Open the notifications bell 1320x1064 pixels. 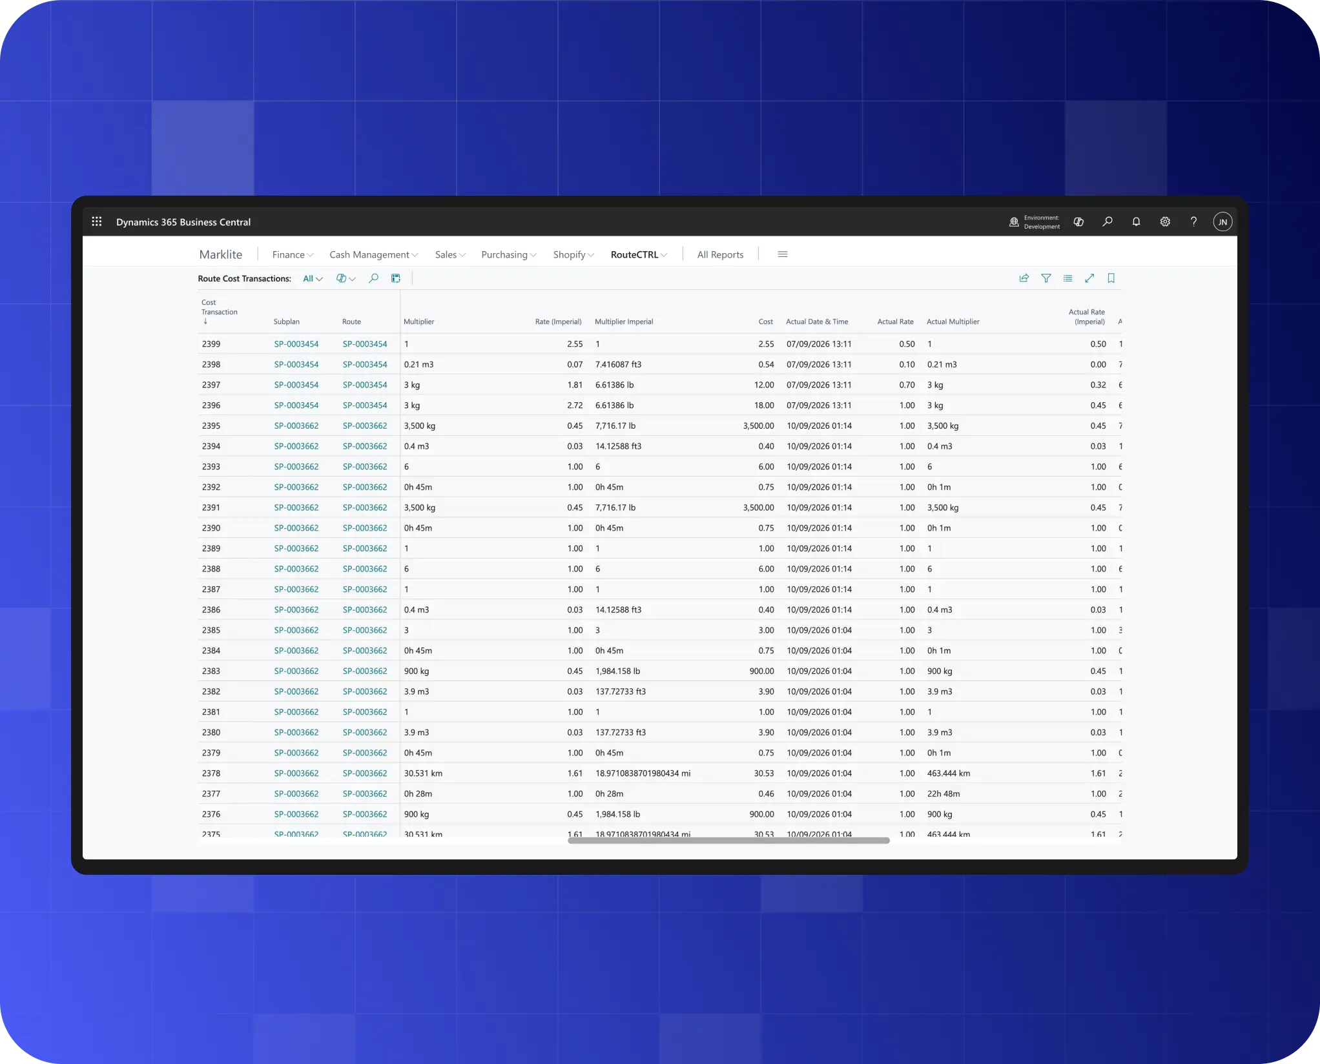(x=1136, y=221)
